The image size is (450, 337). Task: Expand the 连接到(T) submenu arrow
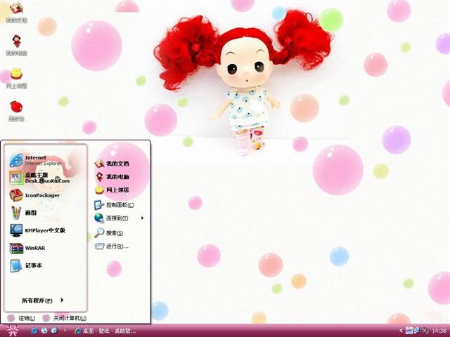(142, 218)
